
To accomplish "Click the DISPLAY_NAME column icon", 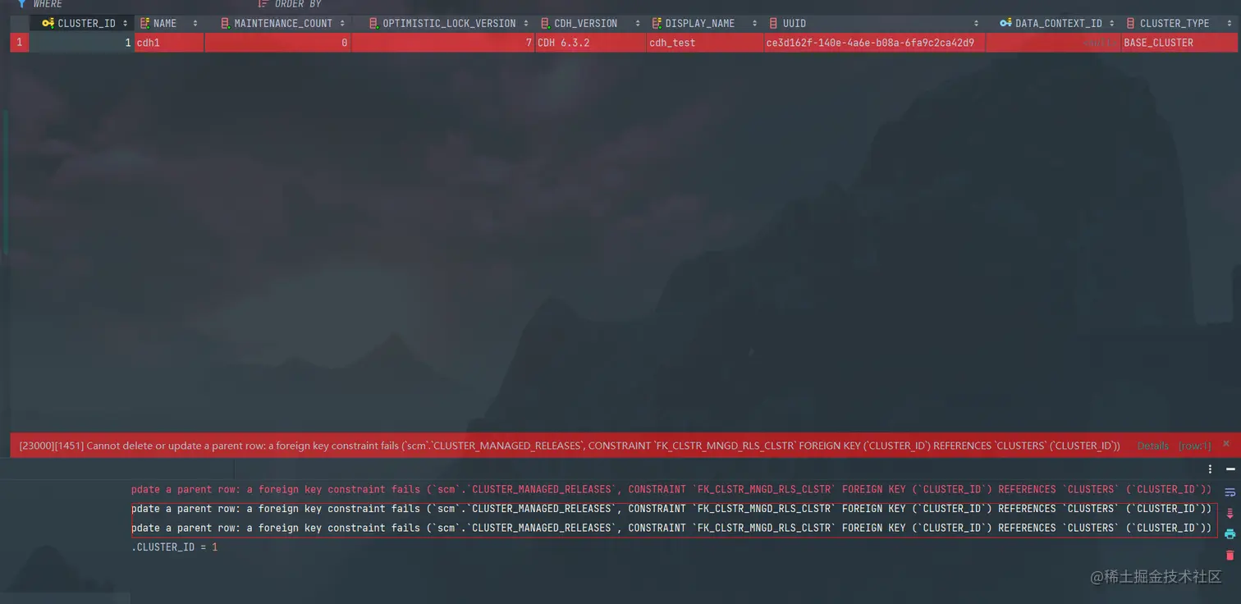I will tap(657, 23).
